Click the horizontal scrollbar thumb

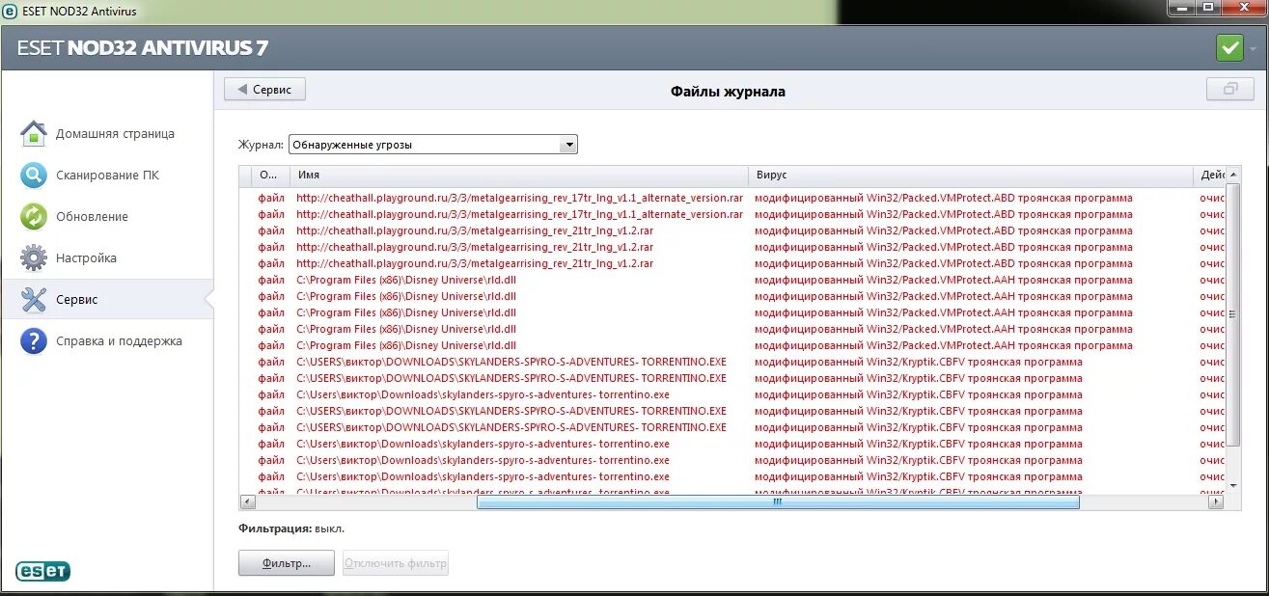click(x=778, y=501)
